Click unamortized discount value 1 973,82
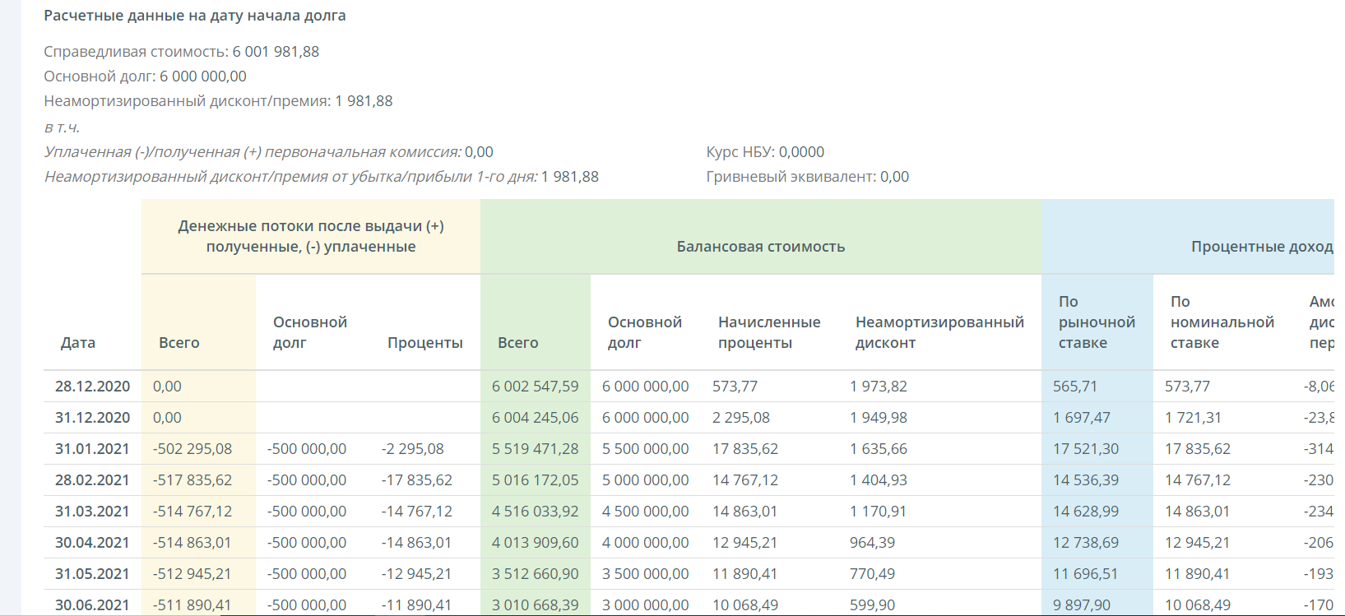Image resolution: width=1345 pixels, height=616 pixels. [x=879, y=387]
